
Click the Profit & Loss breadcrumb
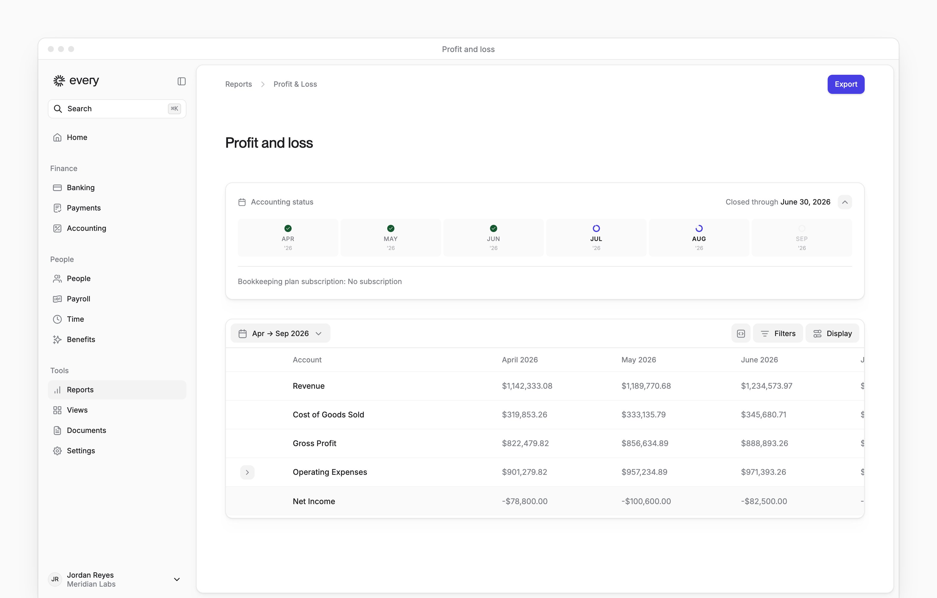295,84
